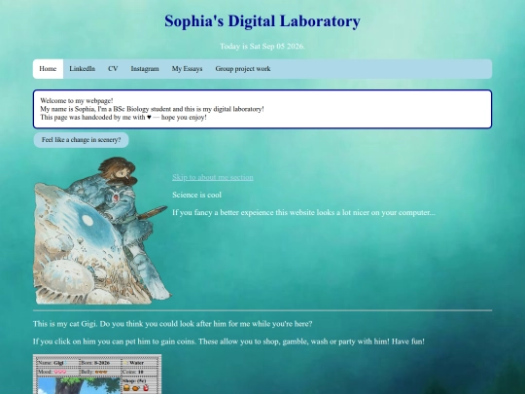Click the 'Science is cool' text
This screenshot has height=394, width=525.
[196, 195]
